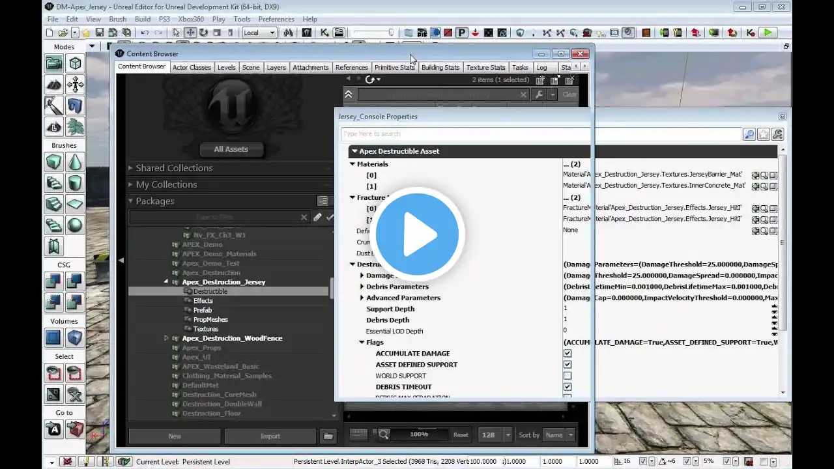Click the Undo arrow in toolbar

(x=145, y=33)
